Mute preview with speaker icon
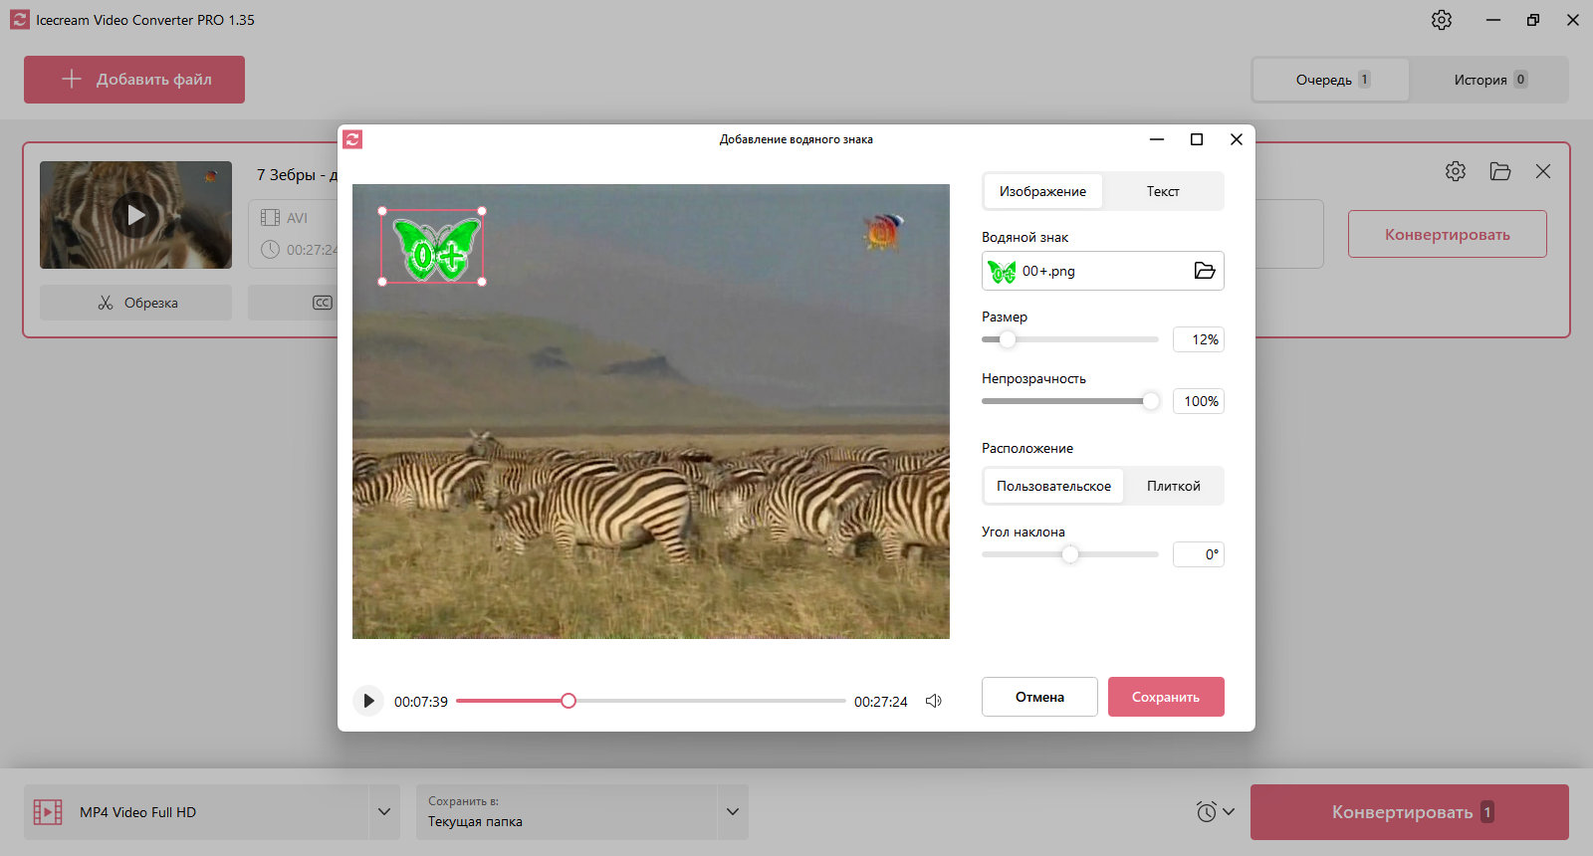The height and width of the screenshot is (856, 1593). coord(934,701)
